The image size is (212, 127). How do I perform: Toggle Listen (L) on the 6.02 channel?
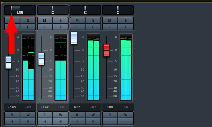(x=77, y=27)
